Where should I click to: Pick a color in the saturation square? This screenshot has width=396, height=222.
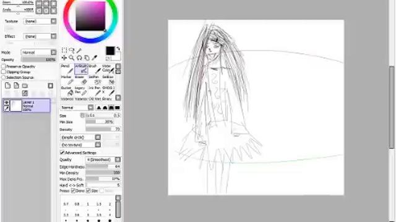(x=90, y=16)
